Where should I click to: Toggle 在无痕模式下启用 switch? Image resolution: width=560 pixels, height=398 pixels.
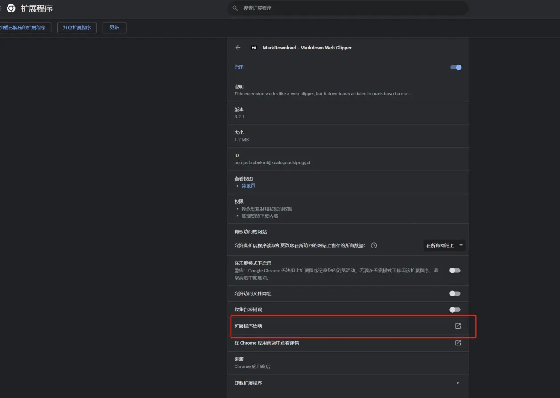tap(455, 271)
